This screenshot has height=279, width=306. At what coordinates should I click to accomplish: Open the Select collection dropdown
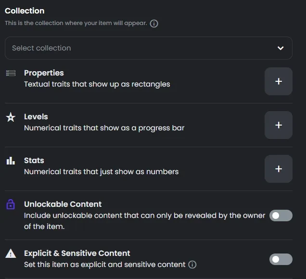[149, 48]
